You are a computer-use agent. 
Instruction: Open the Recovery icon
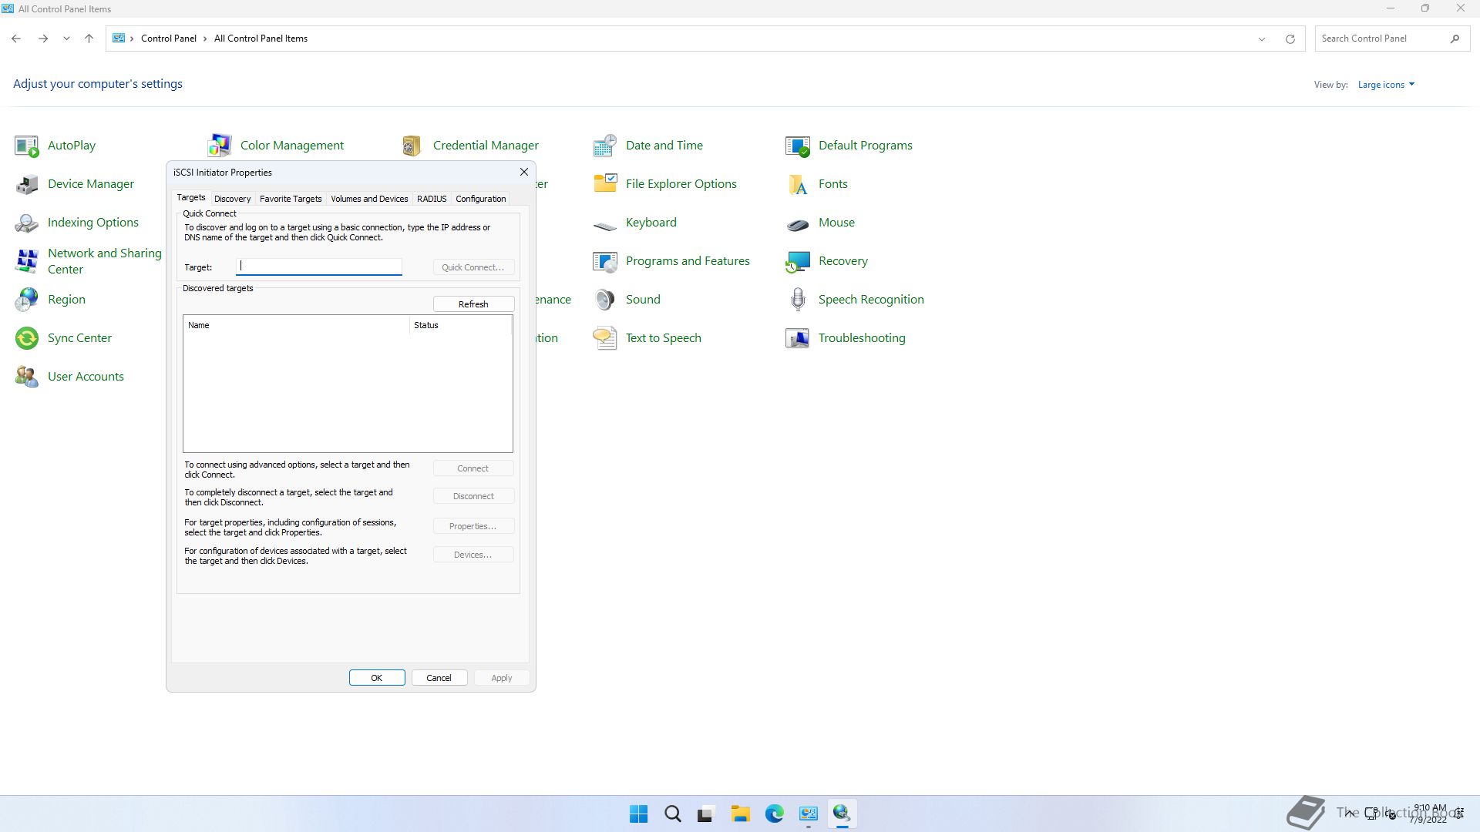(798, 261)
